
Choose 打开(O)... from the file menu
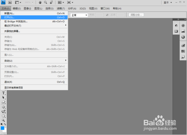tap(34, 17)
